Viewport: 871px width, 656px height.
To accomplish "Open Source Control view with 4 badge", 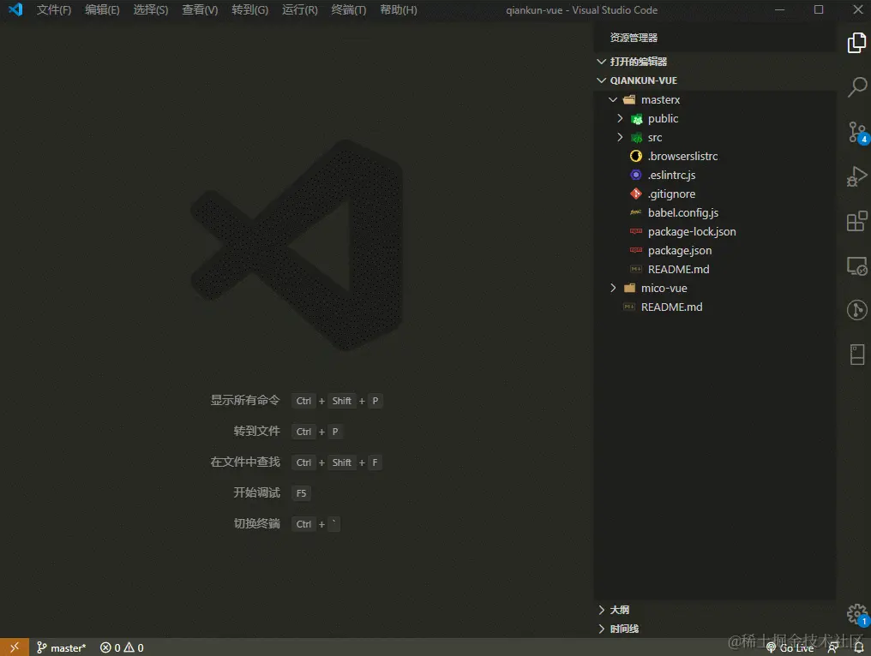I will tap(856, 132).
